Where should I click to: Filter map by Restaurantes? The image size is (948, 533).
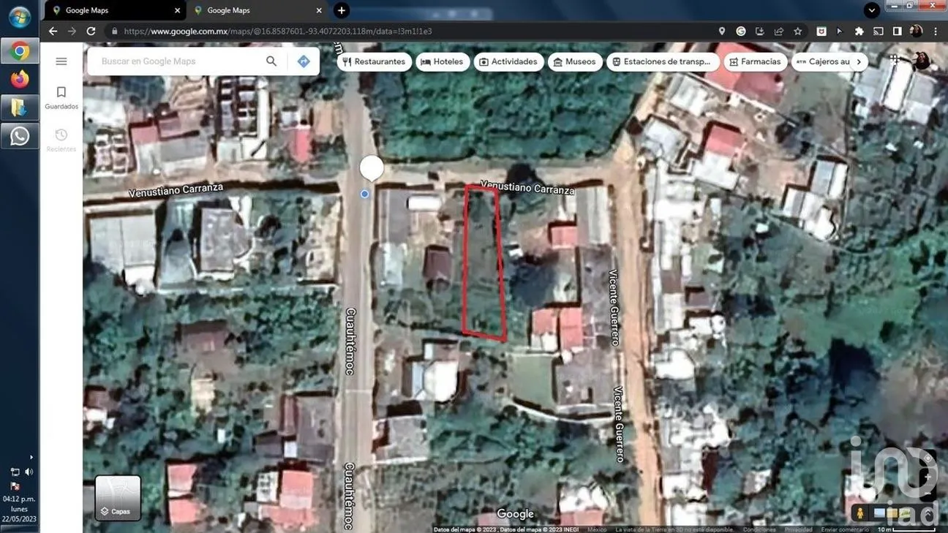(x=374, y=62)
